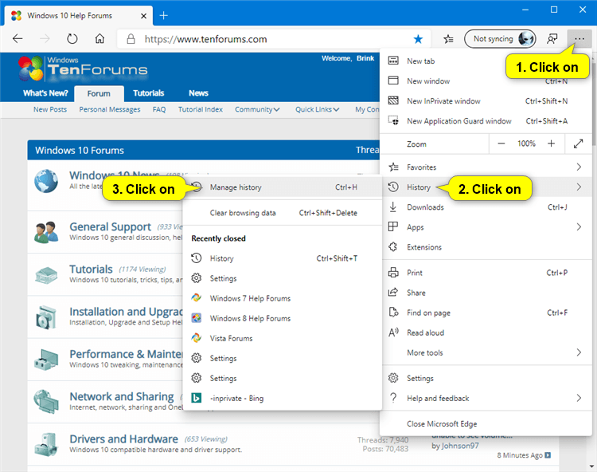Reopen the Settings entry below History
Image resolution: width=597 pixels, height=472 pixels.
pyautogui.click(x=283, y=278)
